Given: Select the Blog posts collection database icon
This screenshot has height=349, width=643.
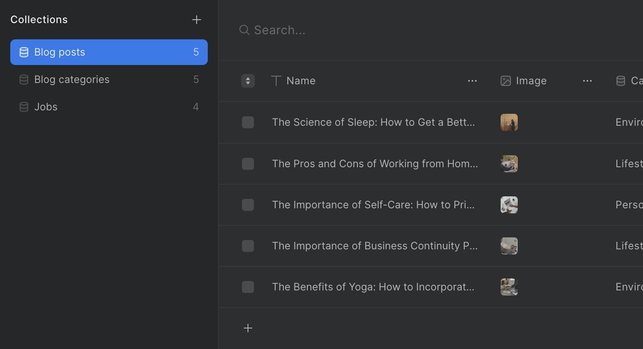Looking at the screenshot, I should tap(23, 52).
